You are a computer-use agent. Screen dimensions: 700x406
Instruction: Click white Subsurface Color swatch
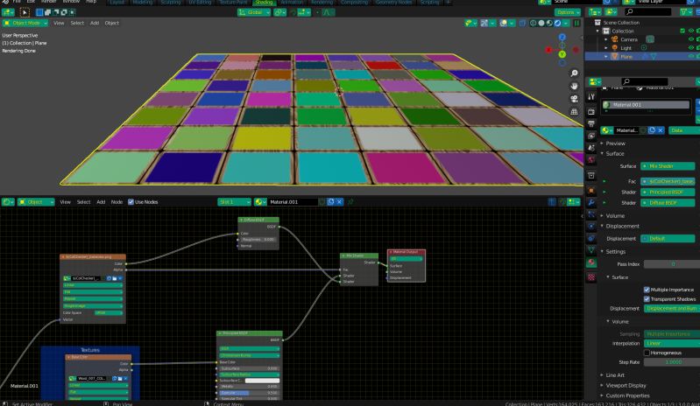(262, 381)
